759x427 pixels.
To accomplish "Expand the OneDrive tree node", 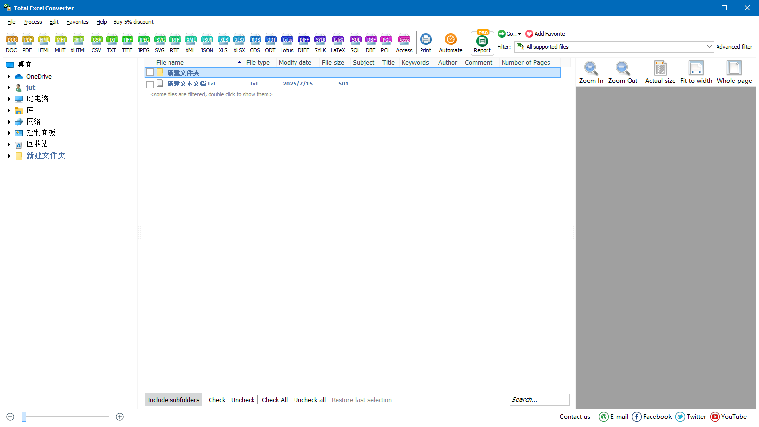I will [9, 76].
